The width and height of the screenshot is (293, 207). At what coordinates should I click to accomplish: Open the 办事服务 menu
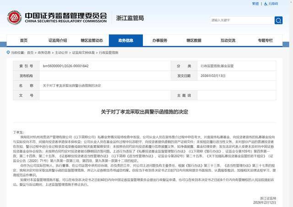(x=160, y=40)
